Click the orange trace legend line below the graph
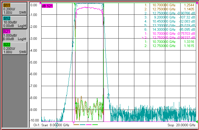 76,125
